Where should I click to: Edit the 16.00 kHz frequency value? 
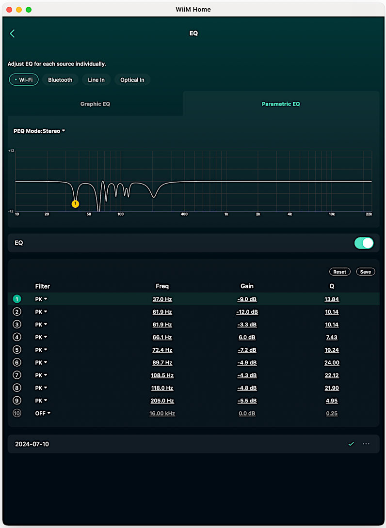pyautogui.click(x=162, y=413)
